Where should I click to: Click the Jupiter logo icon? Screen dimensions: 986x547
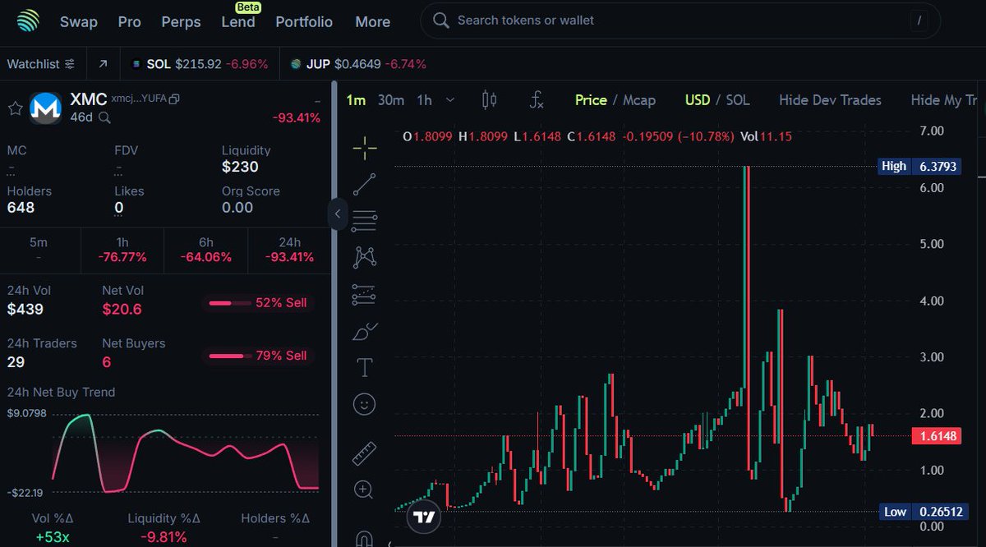click(x=28, y=20)
